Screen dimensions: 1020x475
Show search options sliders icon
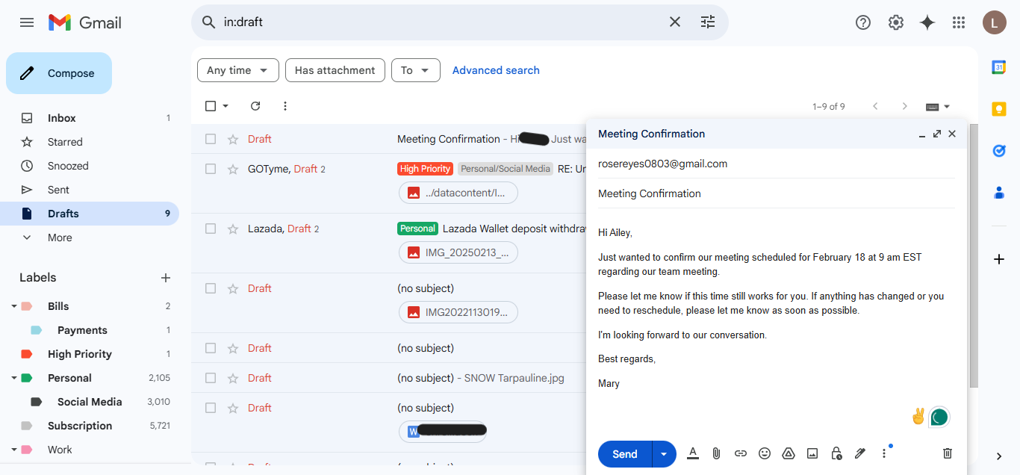point(708,22)
